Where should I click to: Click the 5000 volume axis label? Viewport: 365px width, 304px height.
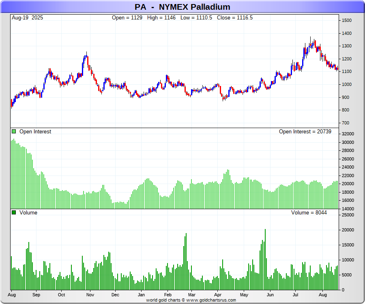[x=347, y=275]
